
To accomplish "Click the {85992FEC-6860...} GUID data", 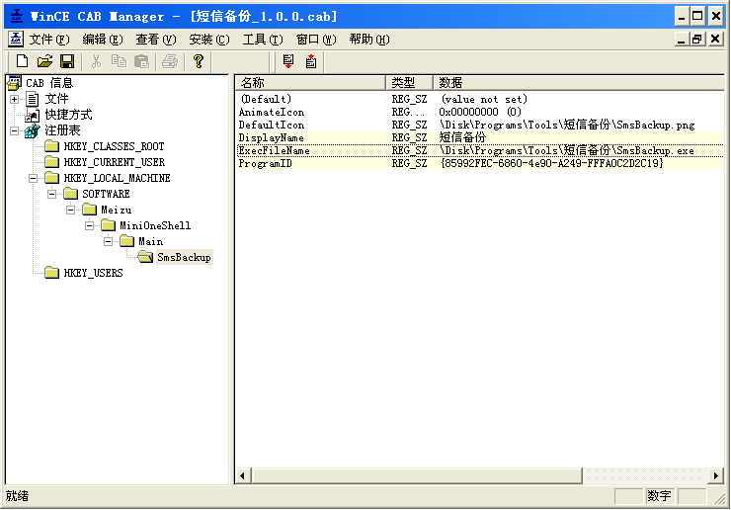I will 551,164.
